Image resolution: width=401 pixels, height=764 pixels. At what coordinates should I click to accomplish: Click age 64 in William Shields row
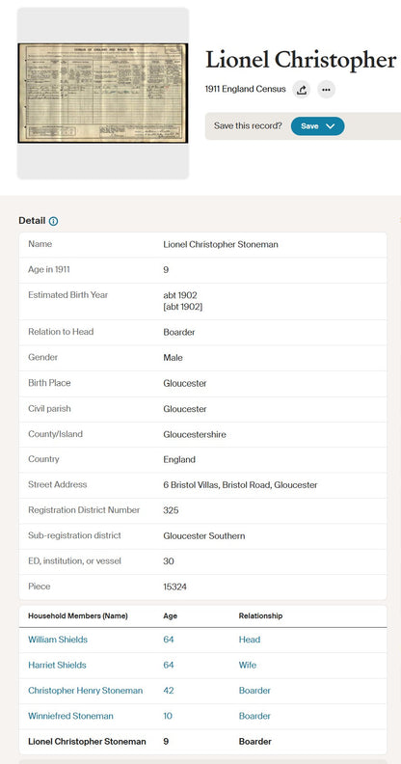pos(169,640)
